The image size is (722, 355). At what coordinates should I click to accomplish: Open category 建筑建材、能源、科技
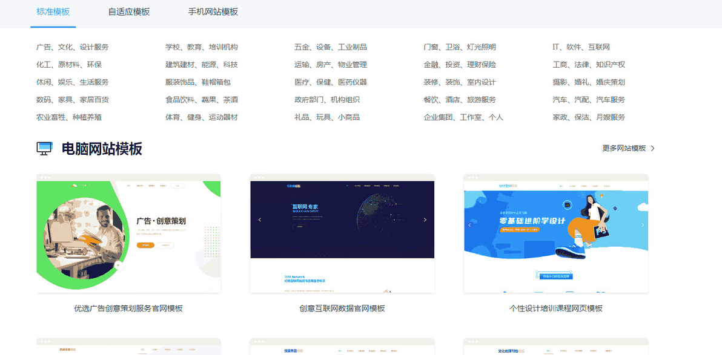point(202,64)
